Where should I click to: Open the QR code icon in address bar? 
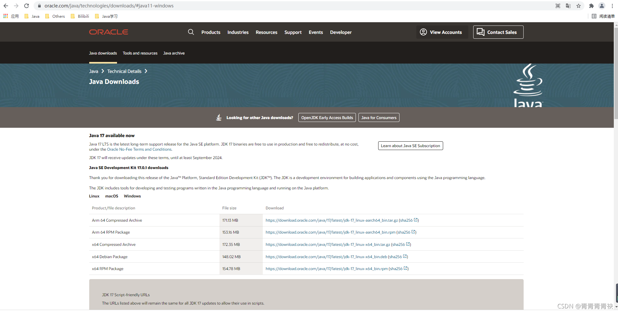click(558, 6)
